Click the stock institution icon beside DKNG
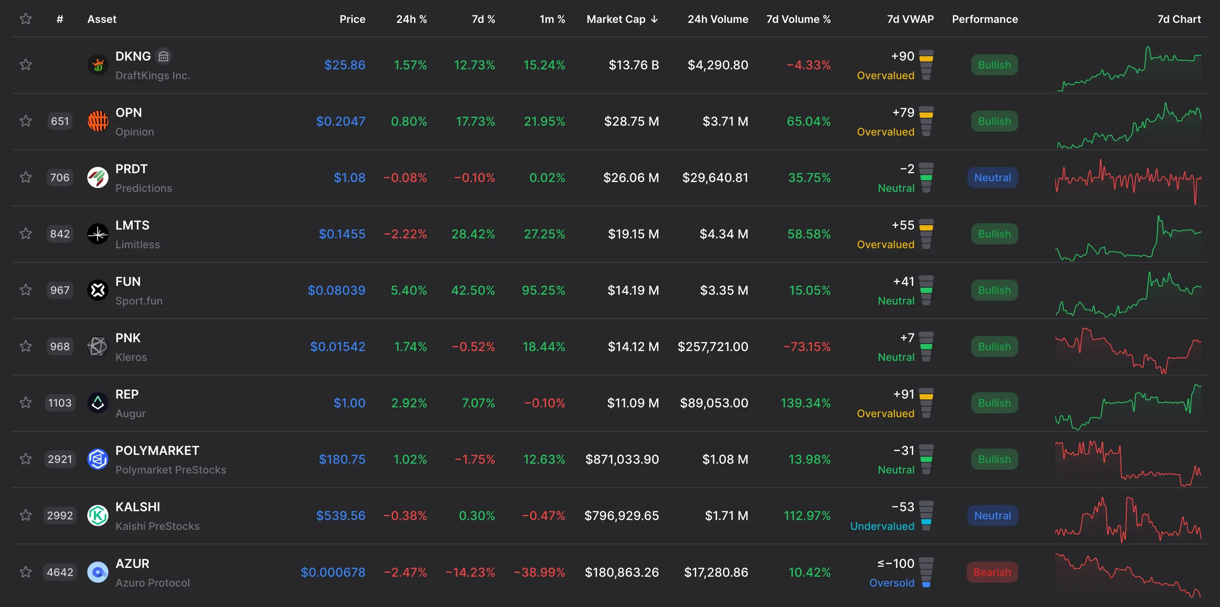The image size is (1220, 607). coord(163,56)
